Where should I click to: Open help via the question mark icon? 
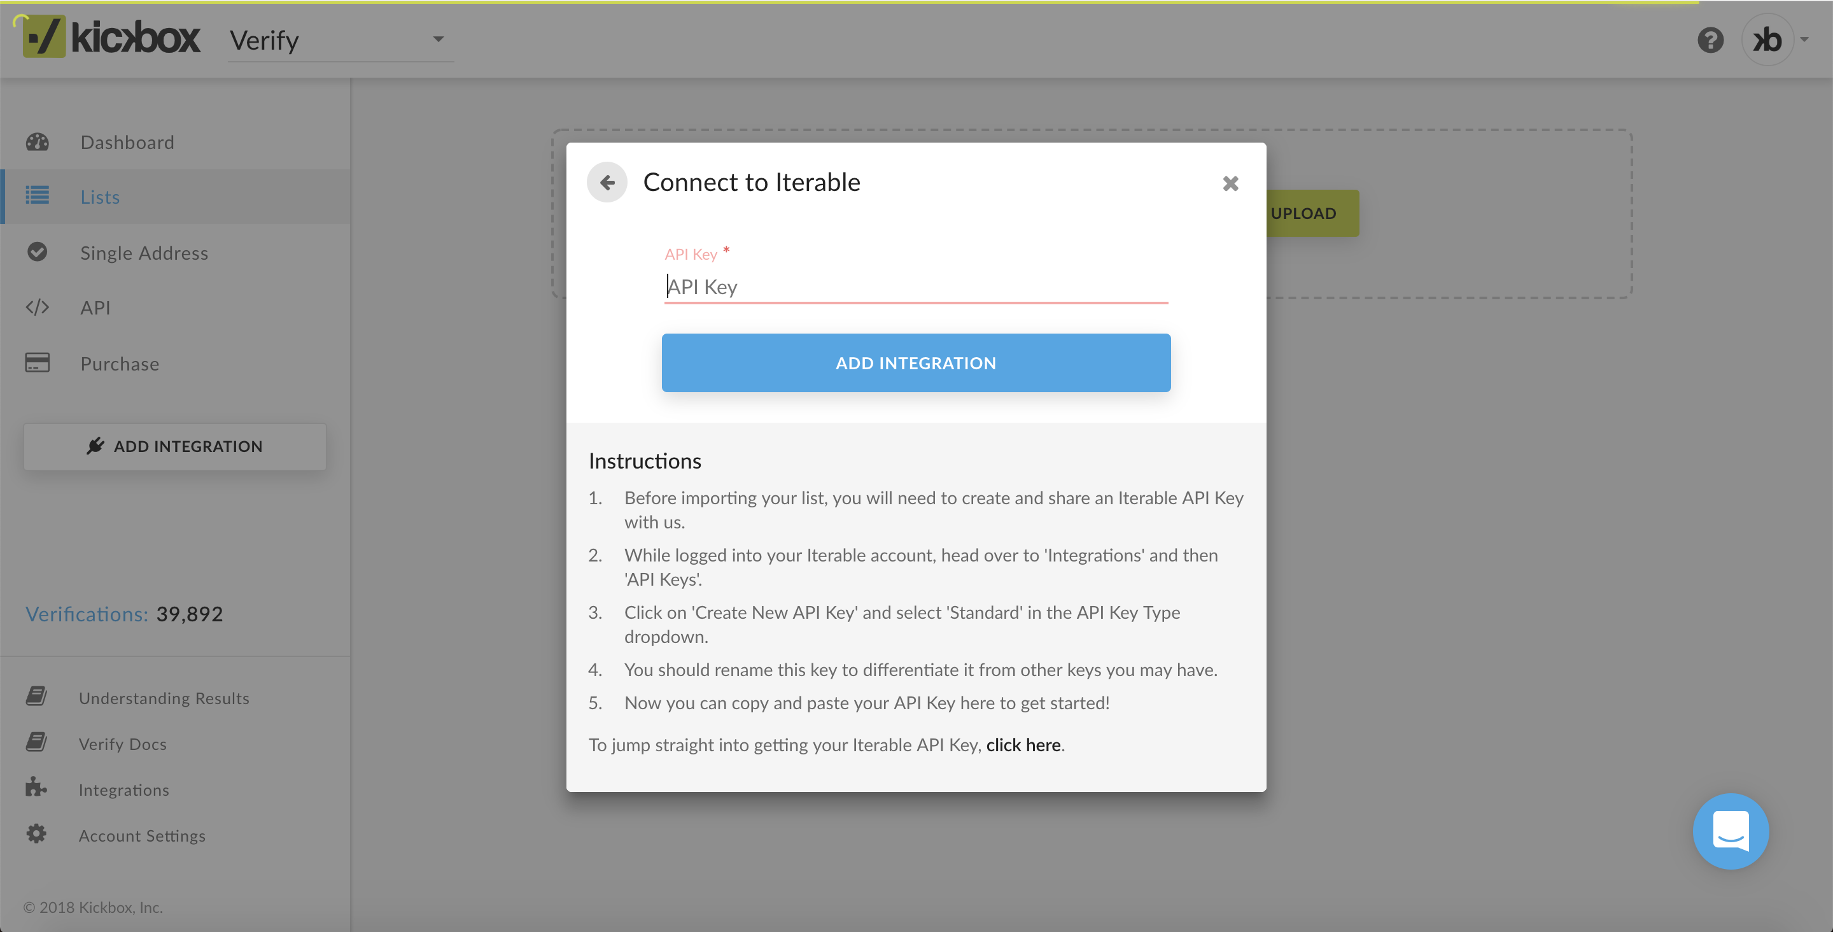pyautogui.click(x=1711, y=41)
